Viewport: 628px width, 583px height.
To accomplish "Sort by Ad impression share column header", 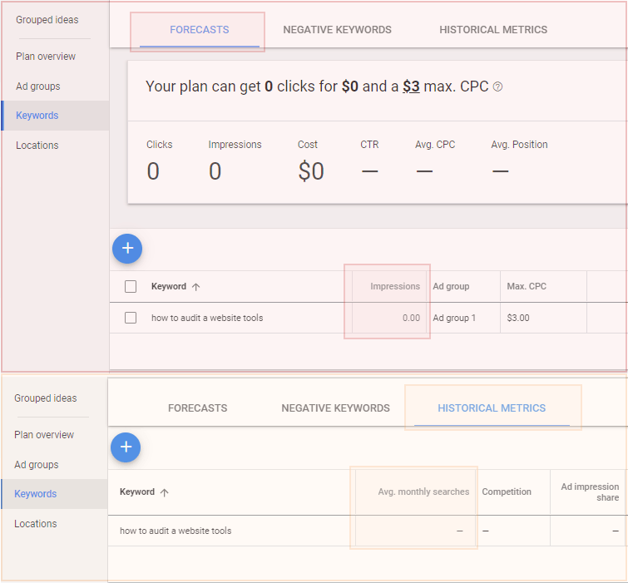I will [590, 492].
